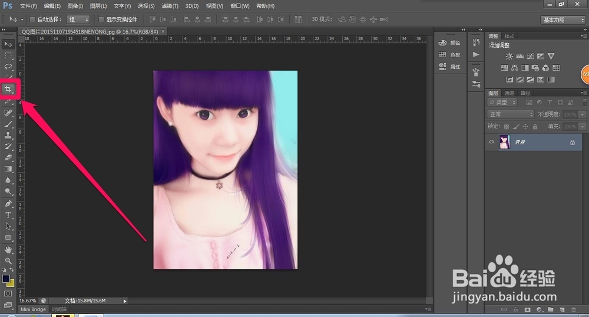
Task: Open the 文件(F) menu
Action: (28, 6)
